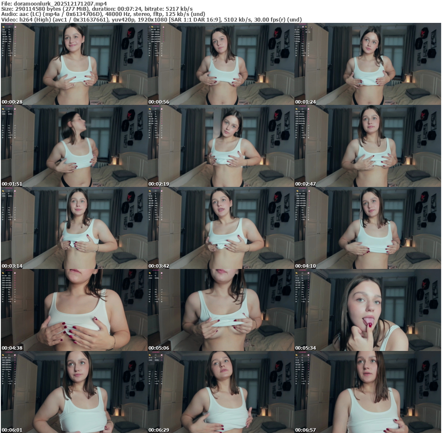Click the Video codec details line

pyautogui.click(x=151, y=19)
